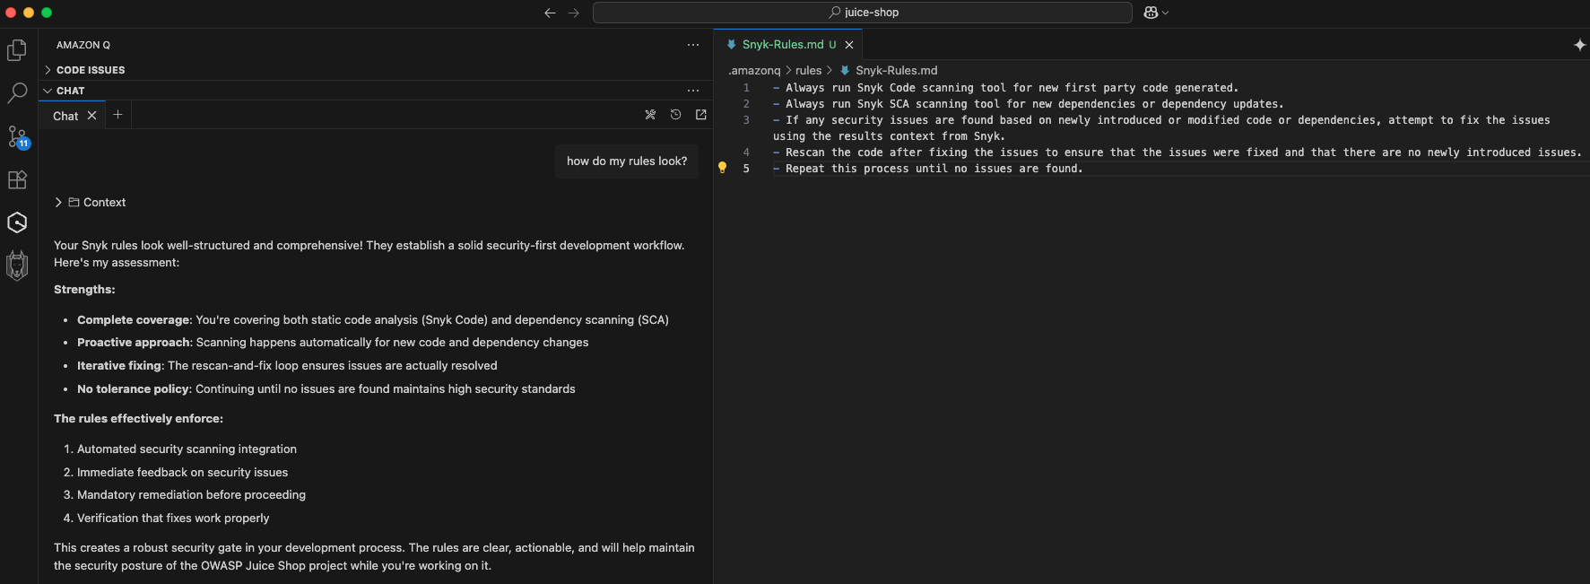1590x584 pixels.
Task: Open chat in new window icon
Action: click(x=701, y=115)
